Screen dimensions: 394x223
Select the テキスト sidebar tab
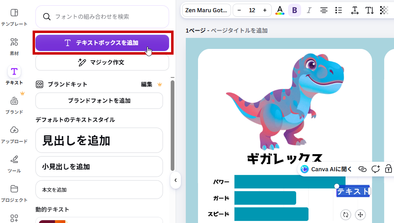pos(14,75)
